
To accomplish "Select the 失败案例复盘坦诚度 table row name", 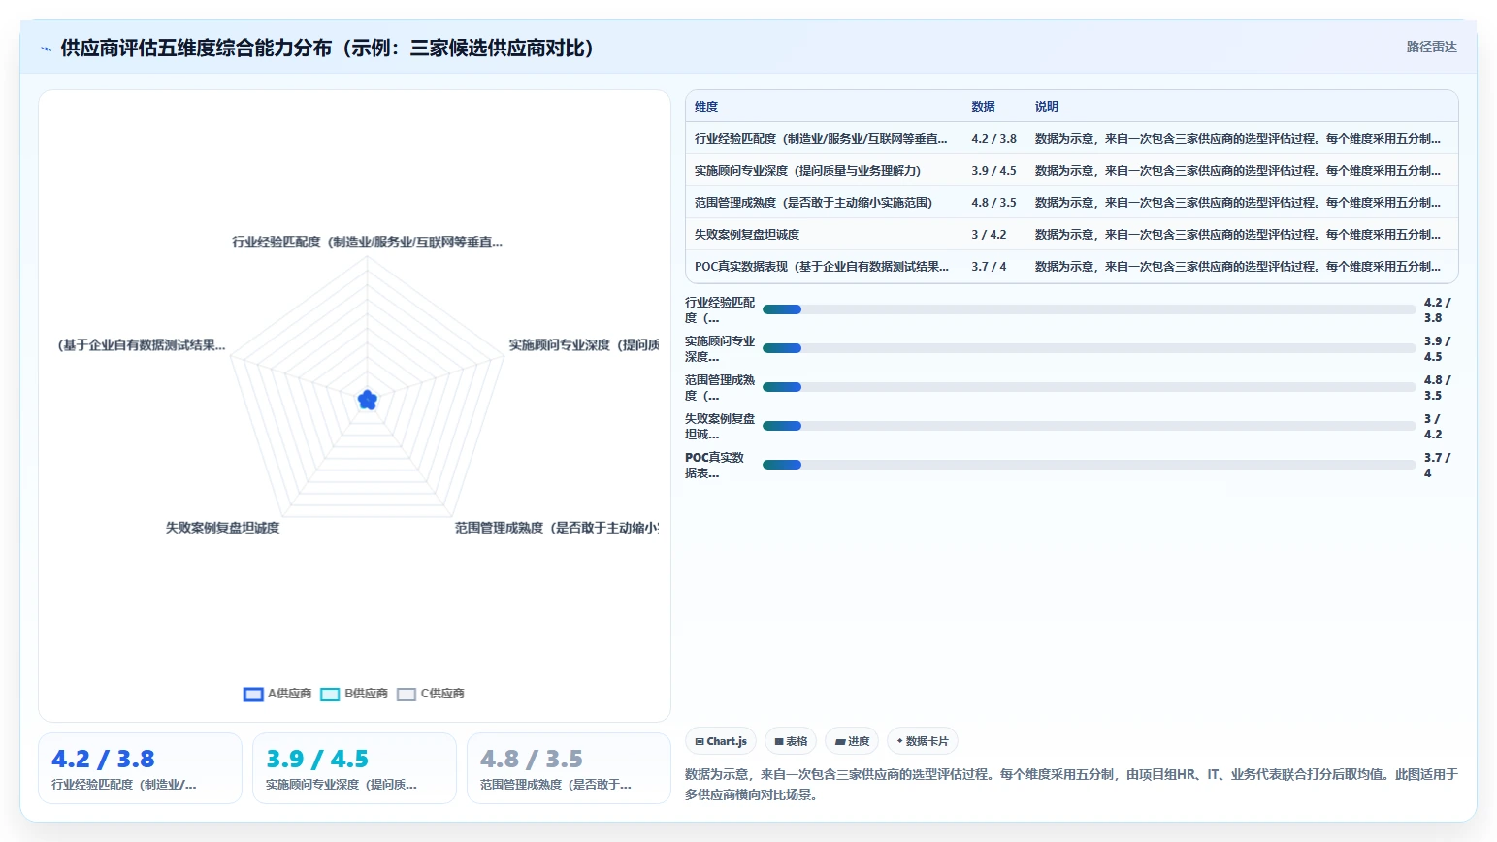I will pyautogui.click(x=747, y=235).
